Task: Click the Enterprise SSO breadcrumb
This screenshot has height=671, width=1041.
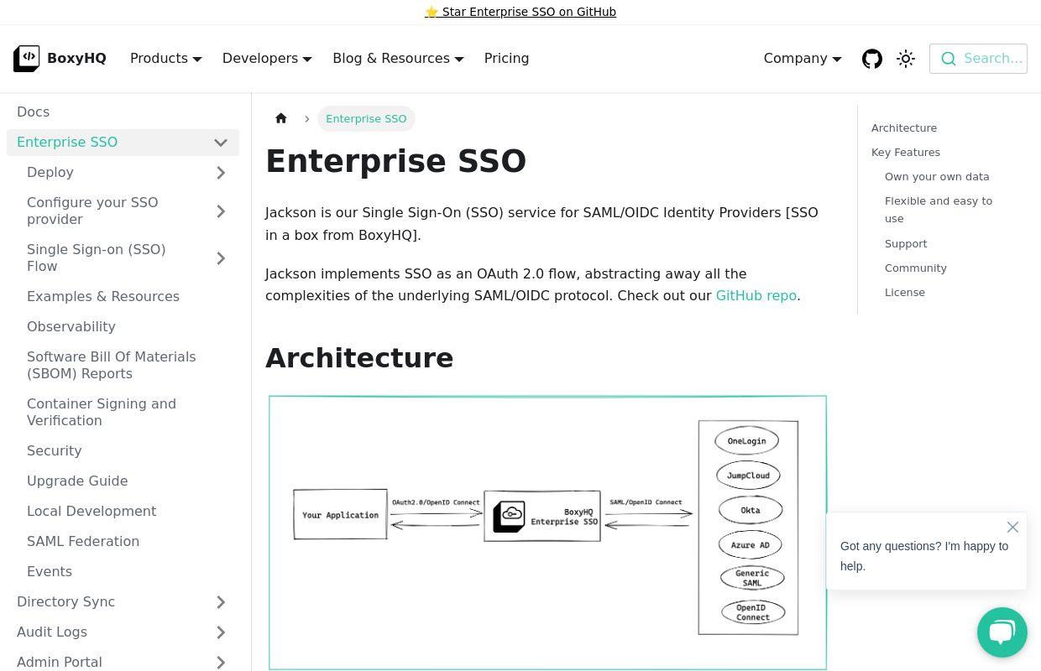Action: point(366,119)
